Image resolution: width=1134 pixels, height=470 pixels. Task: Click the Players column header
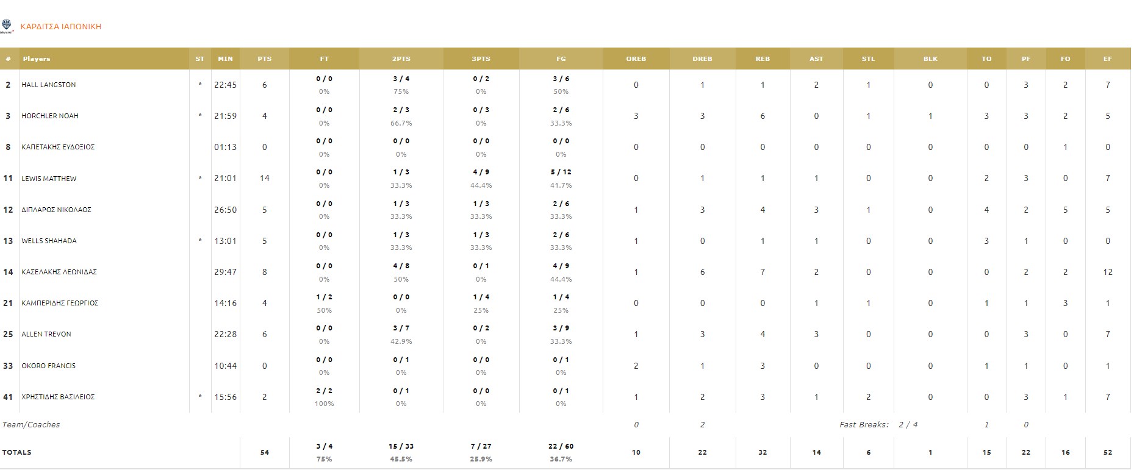coord(37,59)
